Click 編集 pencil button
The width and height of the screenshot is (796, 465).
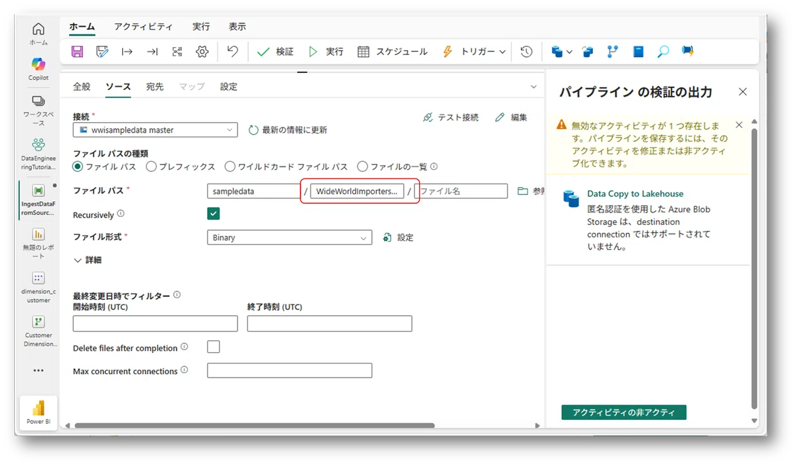coord(511,117)
